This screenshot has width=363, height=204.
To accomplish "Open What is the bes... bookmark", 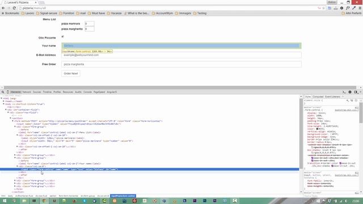I will pos(137,13).
